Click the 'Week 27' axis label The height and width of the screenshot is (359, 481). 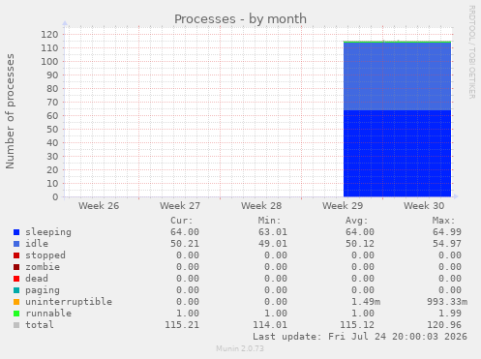(180, 206)
